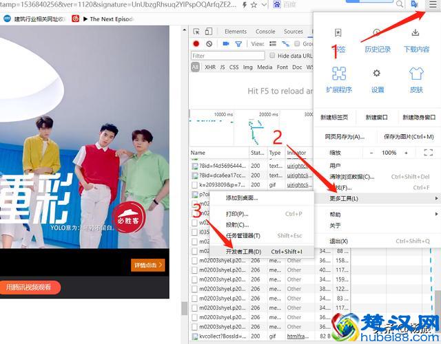Image resolution: width=441 pixels, height=344 pixels.
Task: Click 新建窗口 button
Action: (376, 118)
